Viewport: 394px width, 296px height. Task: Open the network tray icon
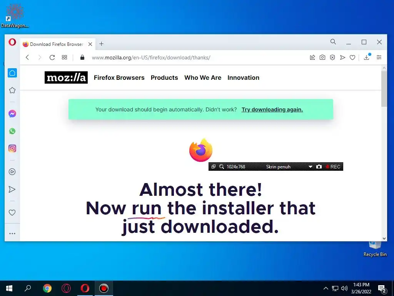[335, 288]
